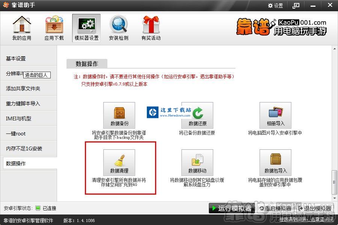This screenshot has height=225, width=338.
Task: Click scrollbar up arrow
Action: pyautogui.click(x=334, y=49)
